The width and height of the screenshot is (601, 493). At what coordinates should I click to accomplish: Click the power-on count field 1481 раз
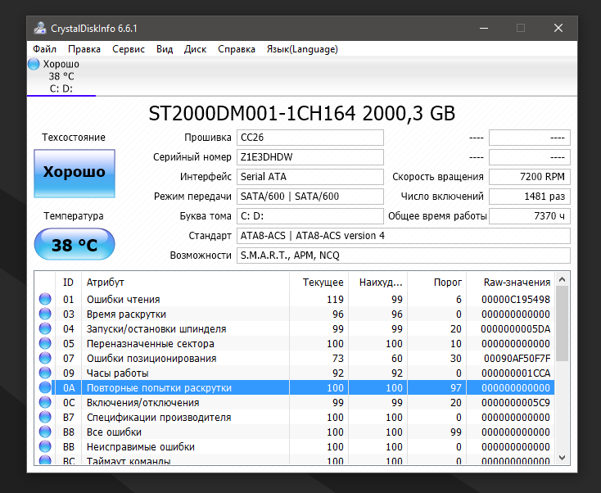coord(530,197)
